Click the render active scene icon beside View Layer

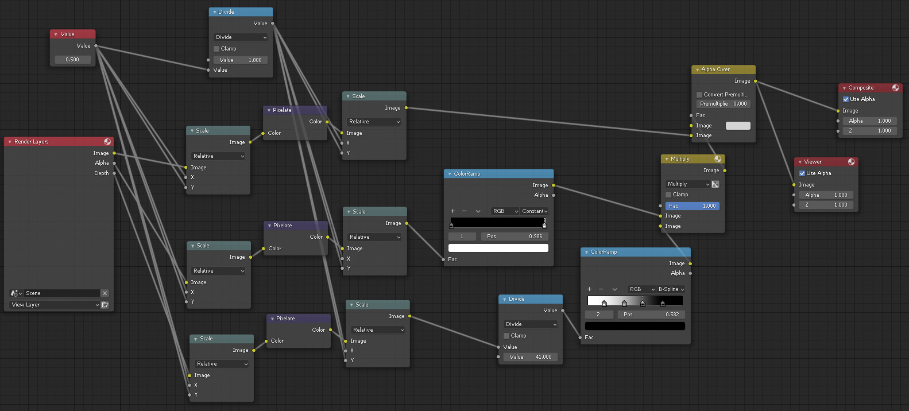105,305
